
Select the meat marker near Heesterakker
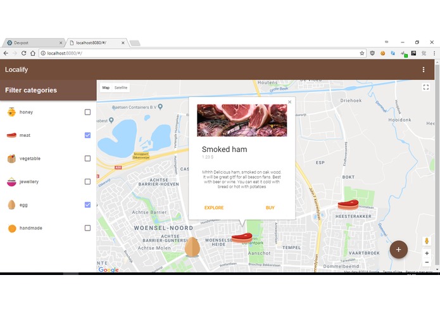(348, 205)
